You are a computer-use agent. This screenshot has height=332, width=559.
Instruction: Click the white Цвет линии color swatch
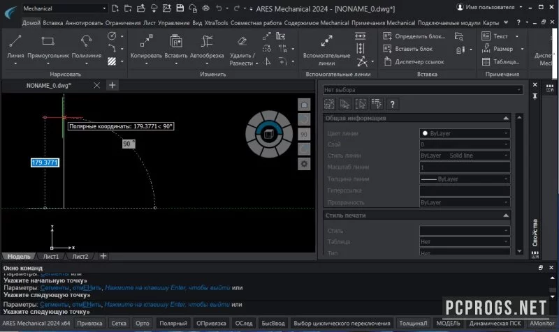(x=425, y=133)
